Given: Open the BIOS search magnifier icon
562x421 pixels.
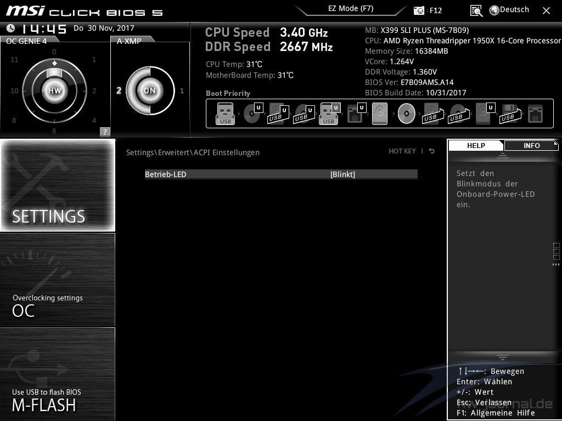Looking at the screenshot, I should tap(476, 11).
